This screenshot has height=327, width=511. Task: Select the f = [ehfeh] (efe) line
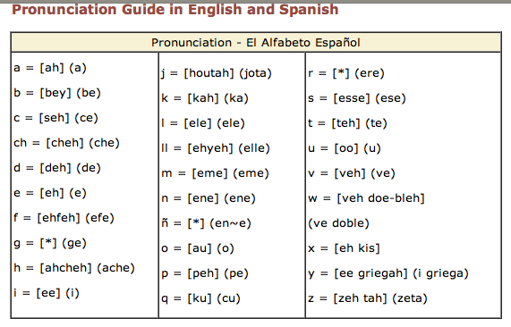(x=64, y=218)
